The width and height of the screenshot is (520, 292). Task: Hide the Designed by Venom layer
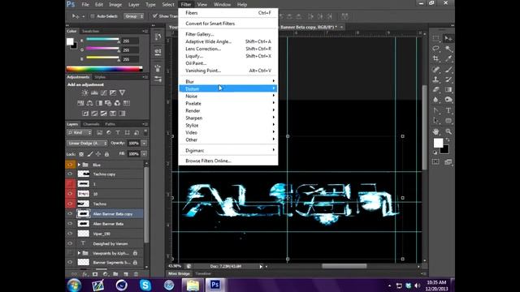point(70,243)
